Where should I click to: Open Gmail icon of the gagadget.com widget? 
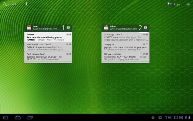[106, 27]
